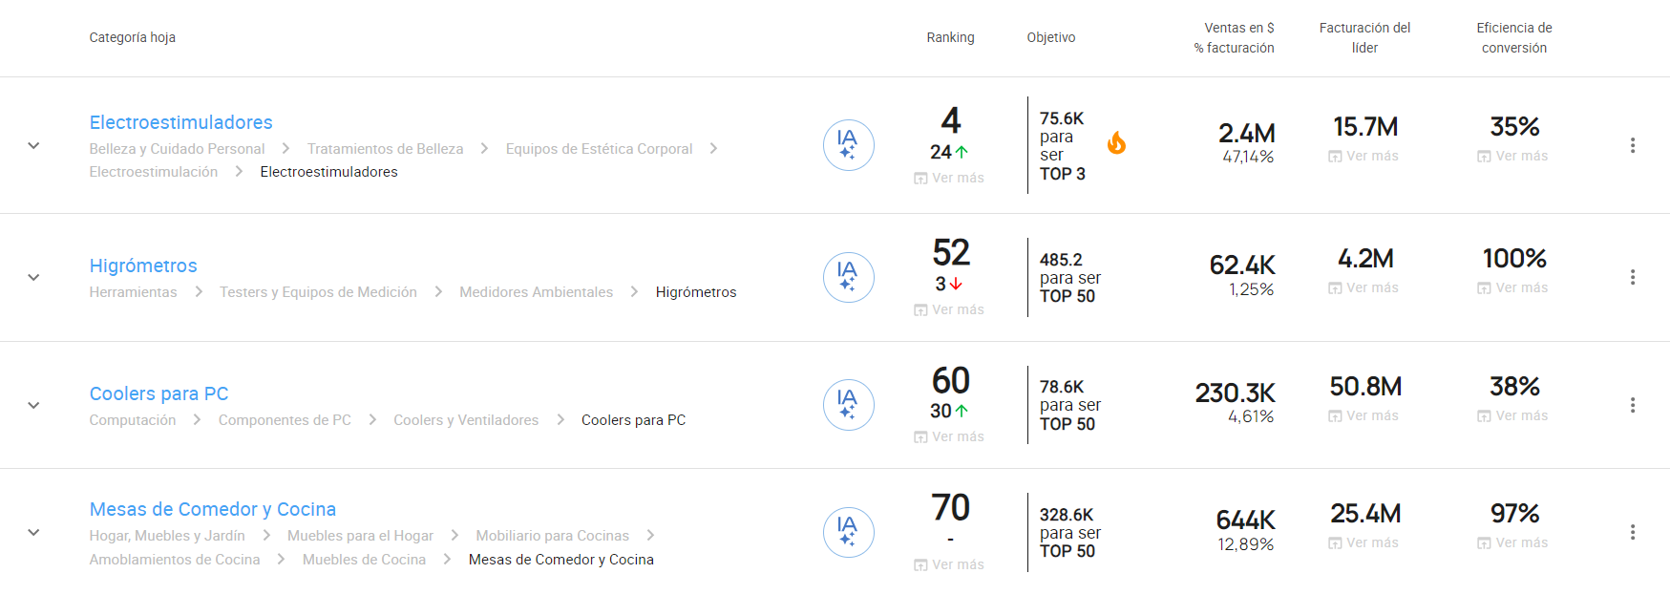Expand the Coolers para PC row
Image resolution: width=1670 pixels, height=595 pixels.
(33, 406)
